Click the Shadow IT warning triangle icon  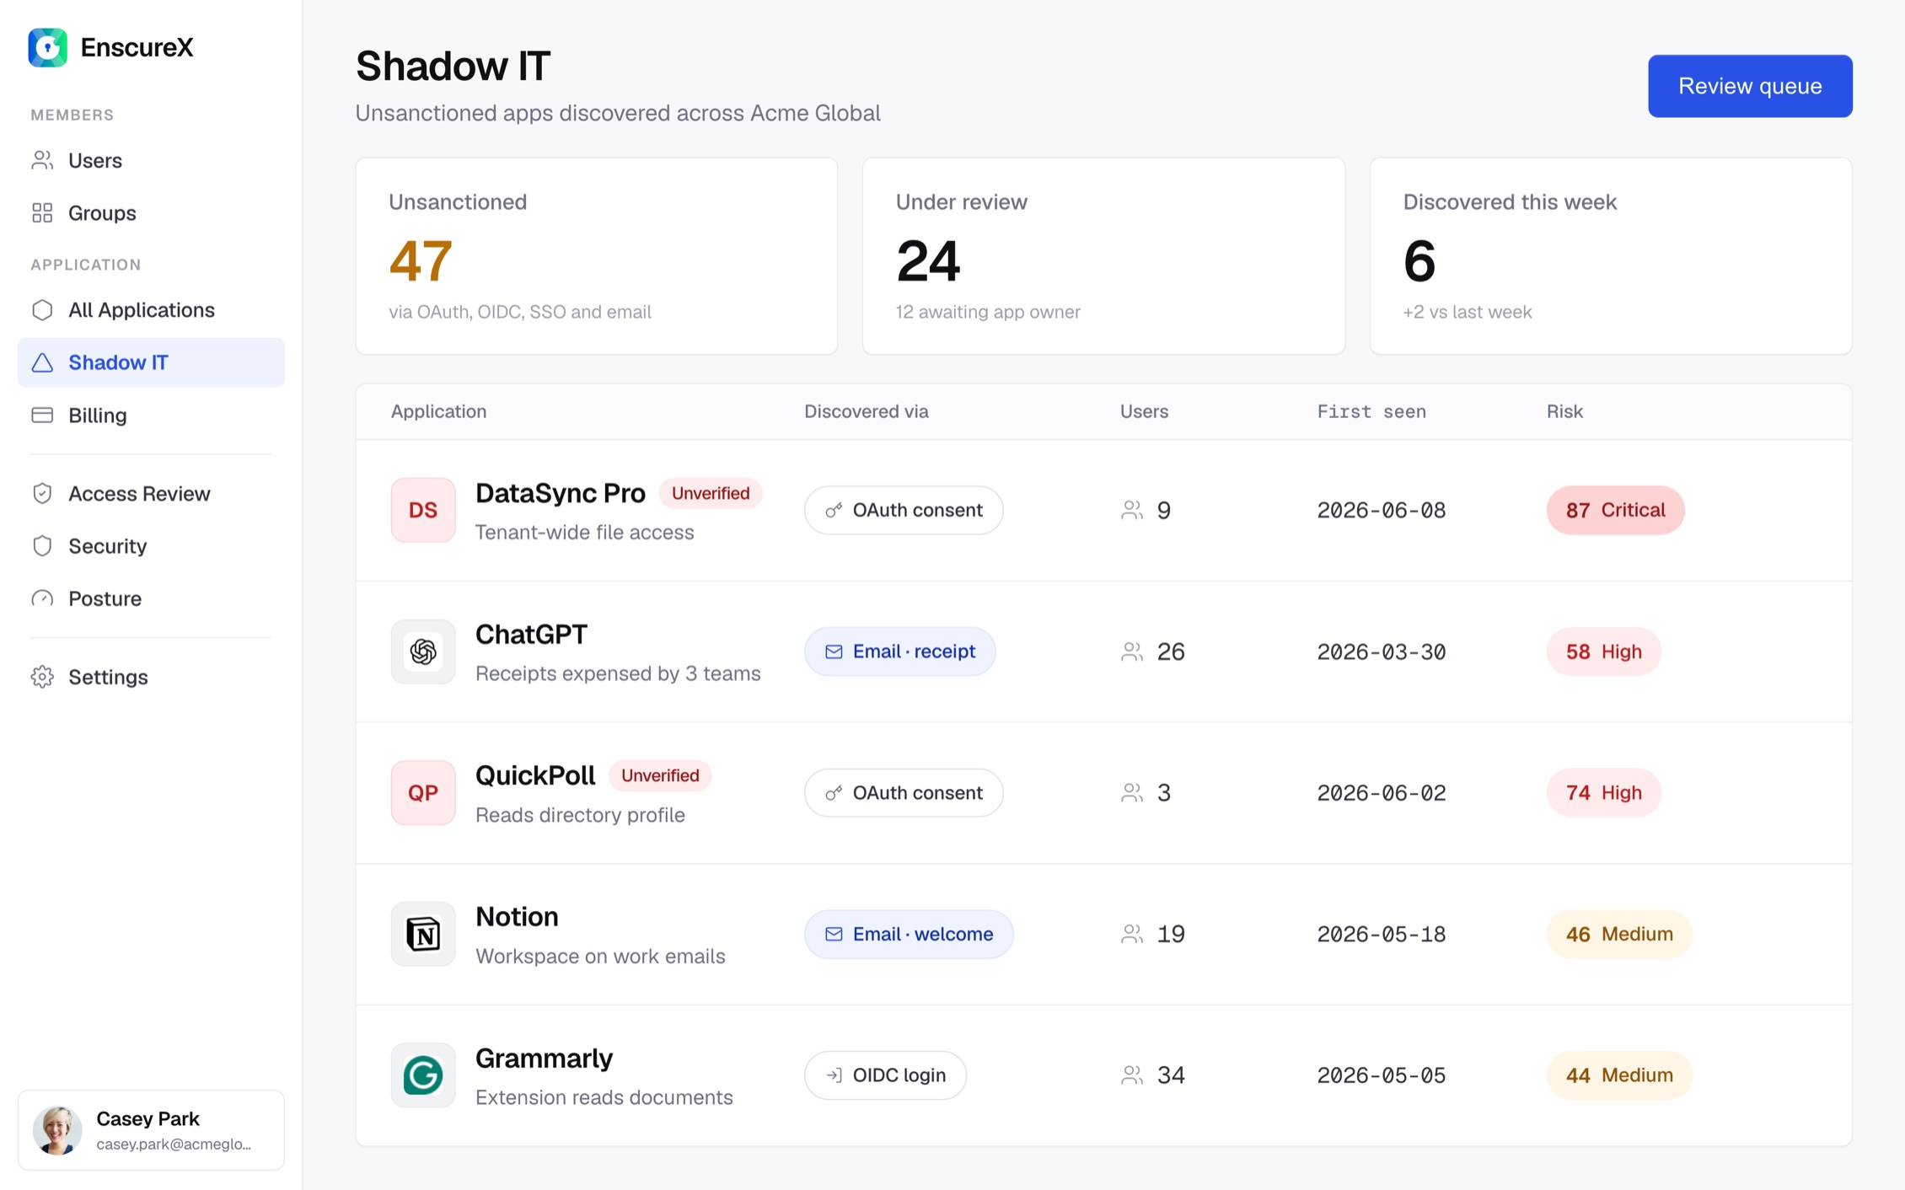(42, 362)
